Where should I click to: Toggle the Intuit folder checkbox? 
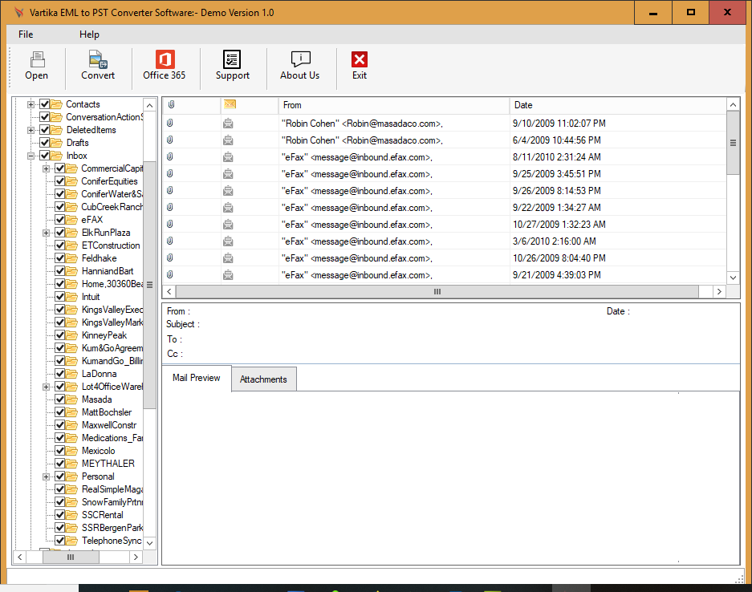click(x=60, y=297)
